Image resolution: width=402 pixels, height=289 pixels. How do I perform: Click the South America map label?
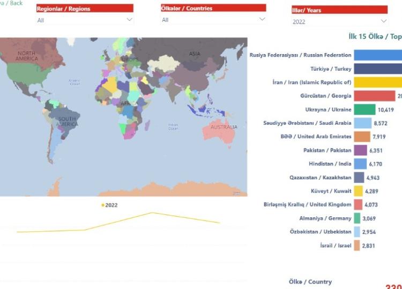[x=68, y=121]
